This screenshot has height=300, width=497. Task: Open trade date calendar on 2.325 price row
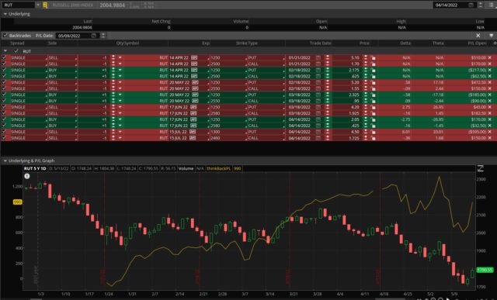click(x=318, y=95)
